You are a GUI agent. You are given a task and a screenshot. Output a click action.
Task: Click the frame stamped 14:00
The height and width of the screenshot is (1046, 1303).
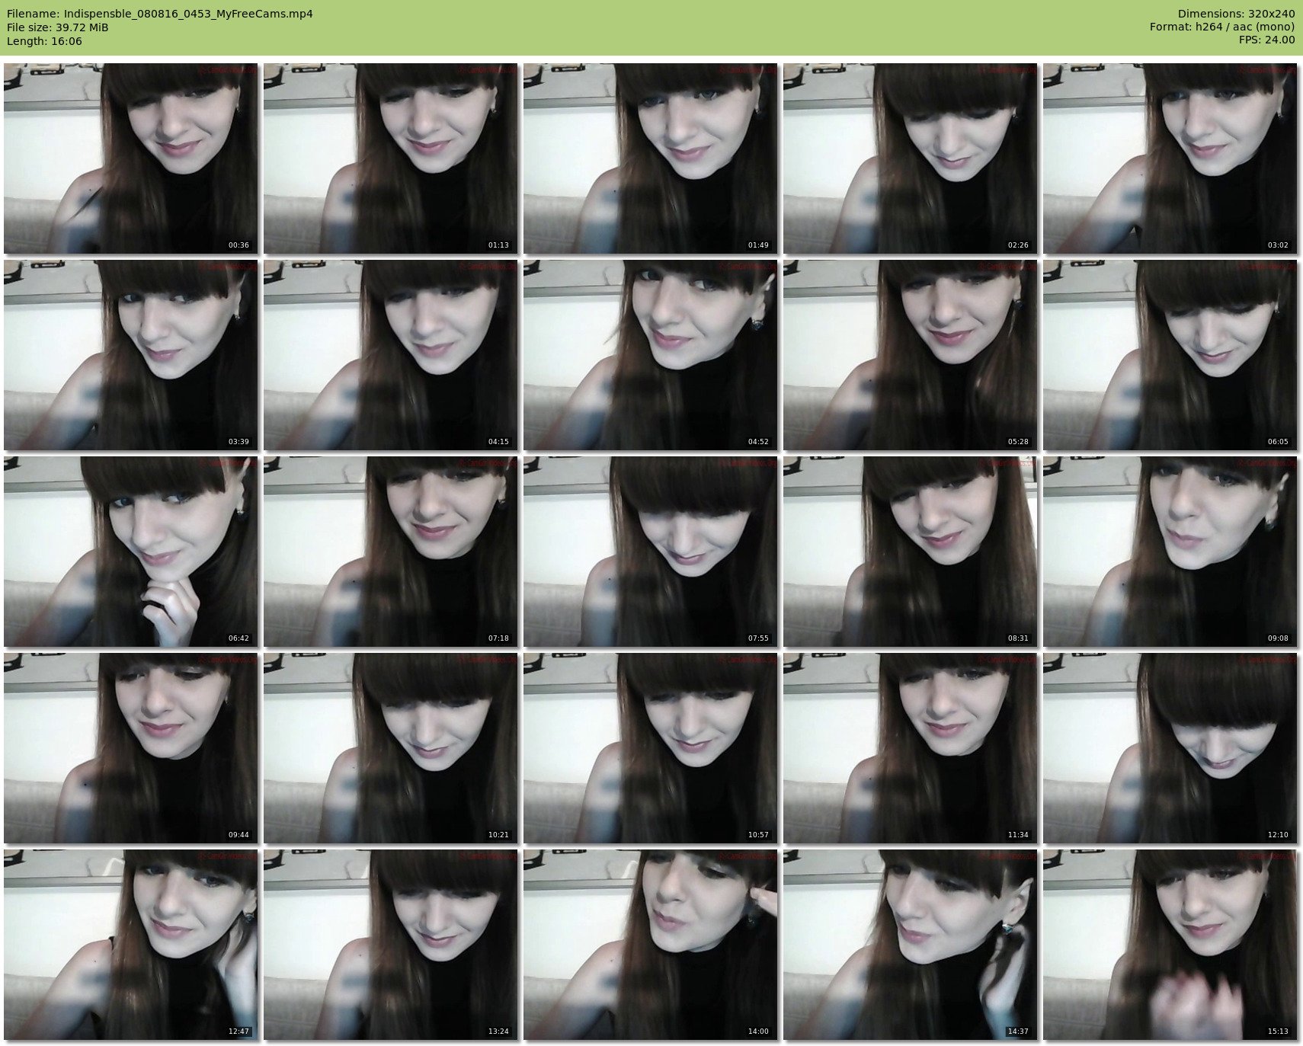650,945
